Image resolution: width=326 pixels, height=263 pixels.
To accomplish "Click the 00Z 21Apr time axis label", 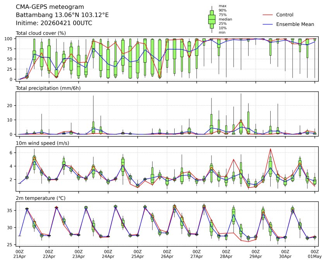I will coord(19,254).
